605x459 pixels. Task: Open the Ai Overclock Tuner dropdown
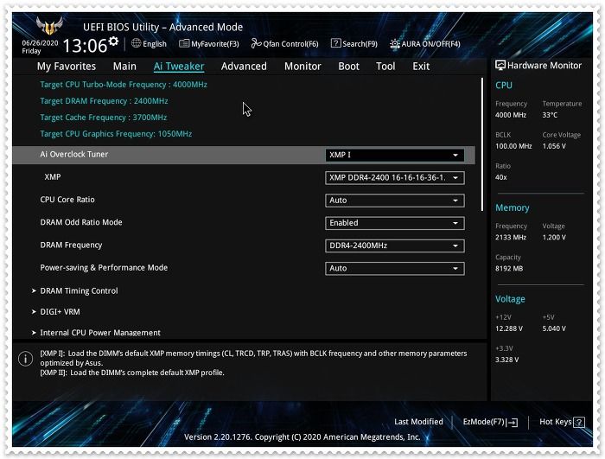pyautogui.click(x=395, y=155)
